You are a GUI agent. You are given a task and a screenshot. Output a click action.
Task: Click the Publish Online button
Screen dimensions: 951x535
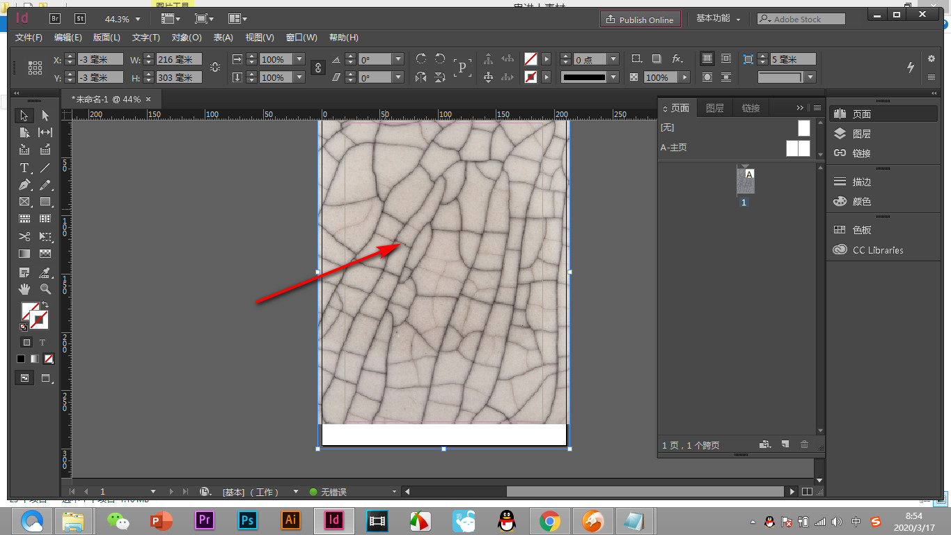[x=640, y=20]
